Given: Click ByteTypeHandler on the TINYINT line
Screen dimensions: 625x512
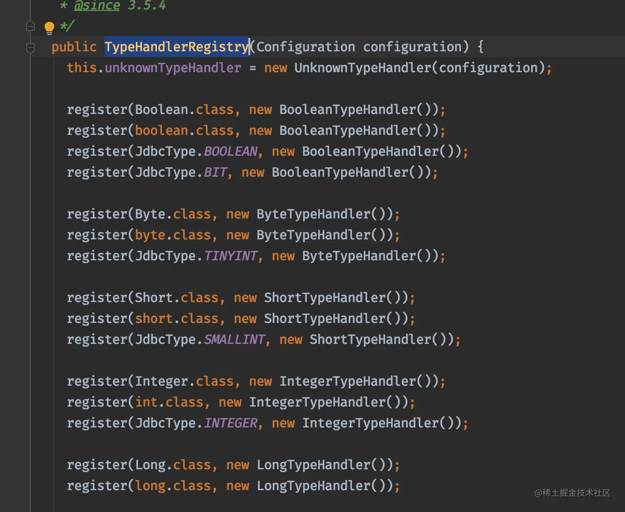Looking at the screenshot, I should pos(359,256).
